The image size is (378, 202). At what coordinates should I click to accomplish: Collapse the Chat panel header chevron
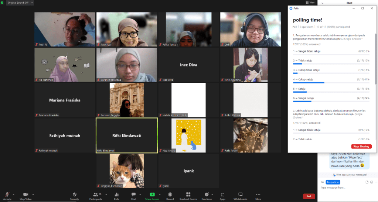(323, 3)
